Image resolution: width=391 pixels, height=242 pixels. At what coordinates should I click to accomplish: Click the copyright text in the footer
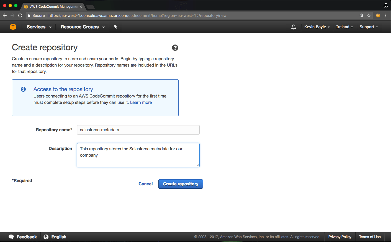(x=257, y=237)
